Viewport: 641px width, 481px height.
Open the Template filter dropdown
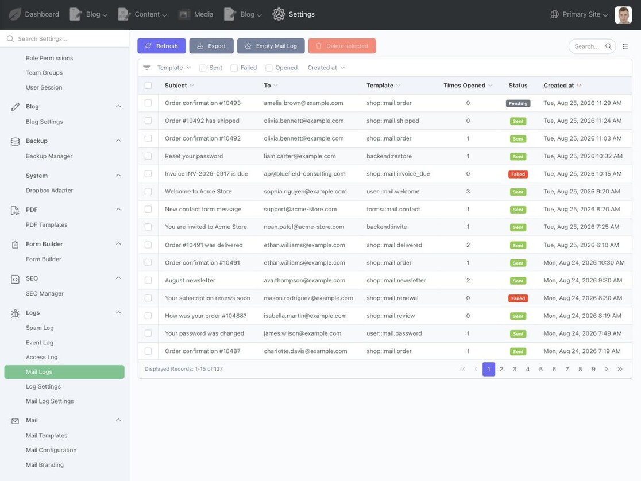tap(173, 68)
